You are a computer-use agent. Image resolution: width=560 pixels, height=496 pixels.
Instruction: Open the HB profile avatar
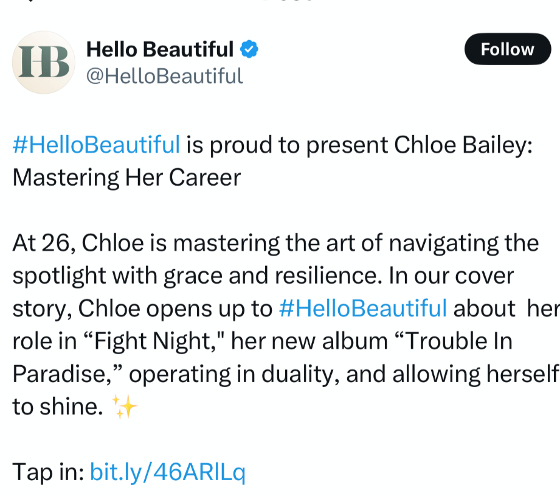coord(44,63)
